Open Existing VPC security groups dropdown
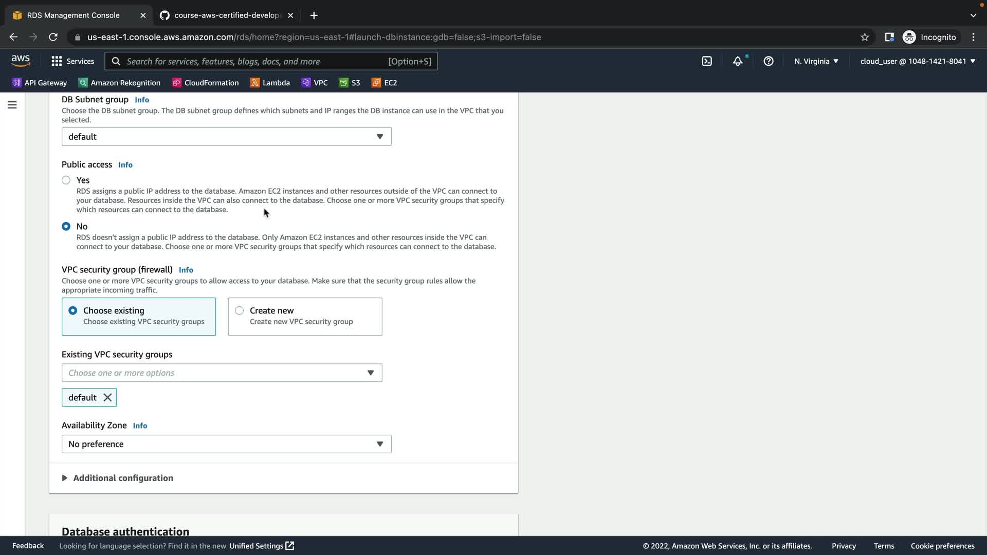Image resolution: width=987 pixels, height=555 pixels. tap(222, 373)
